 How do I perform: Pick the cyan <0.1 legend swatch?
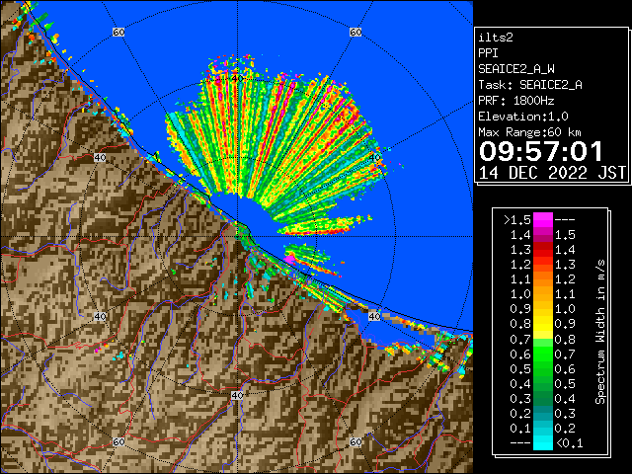pyautogui.click(x=543, y=443)
